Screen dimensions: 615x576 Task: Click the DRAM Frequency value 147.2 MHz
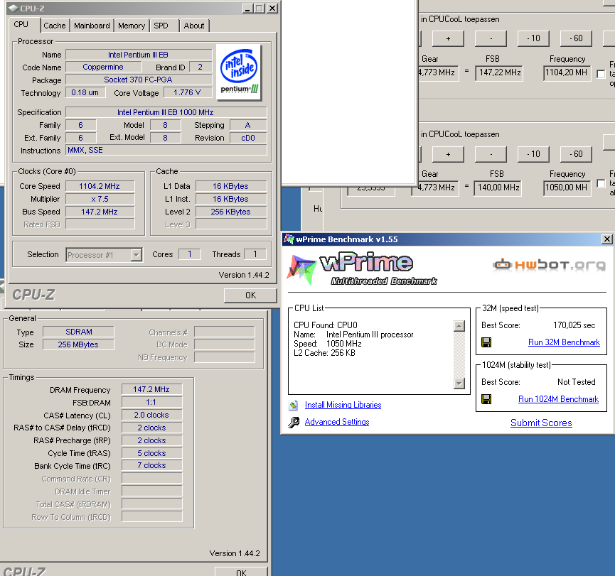151,389
